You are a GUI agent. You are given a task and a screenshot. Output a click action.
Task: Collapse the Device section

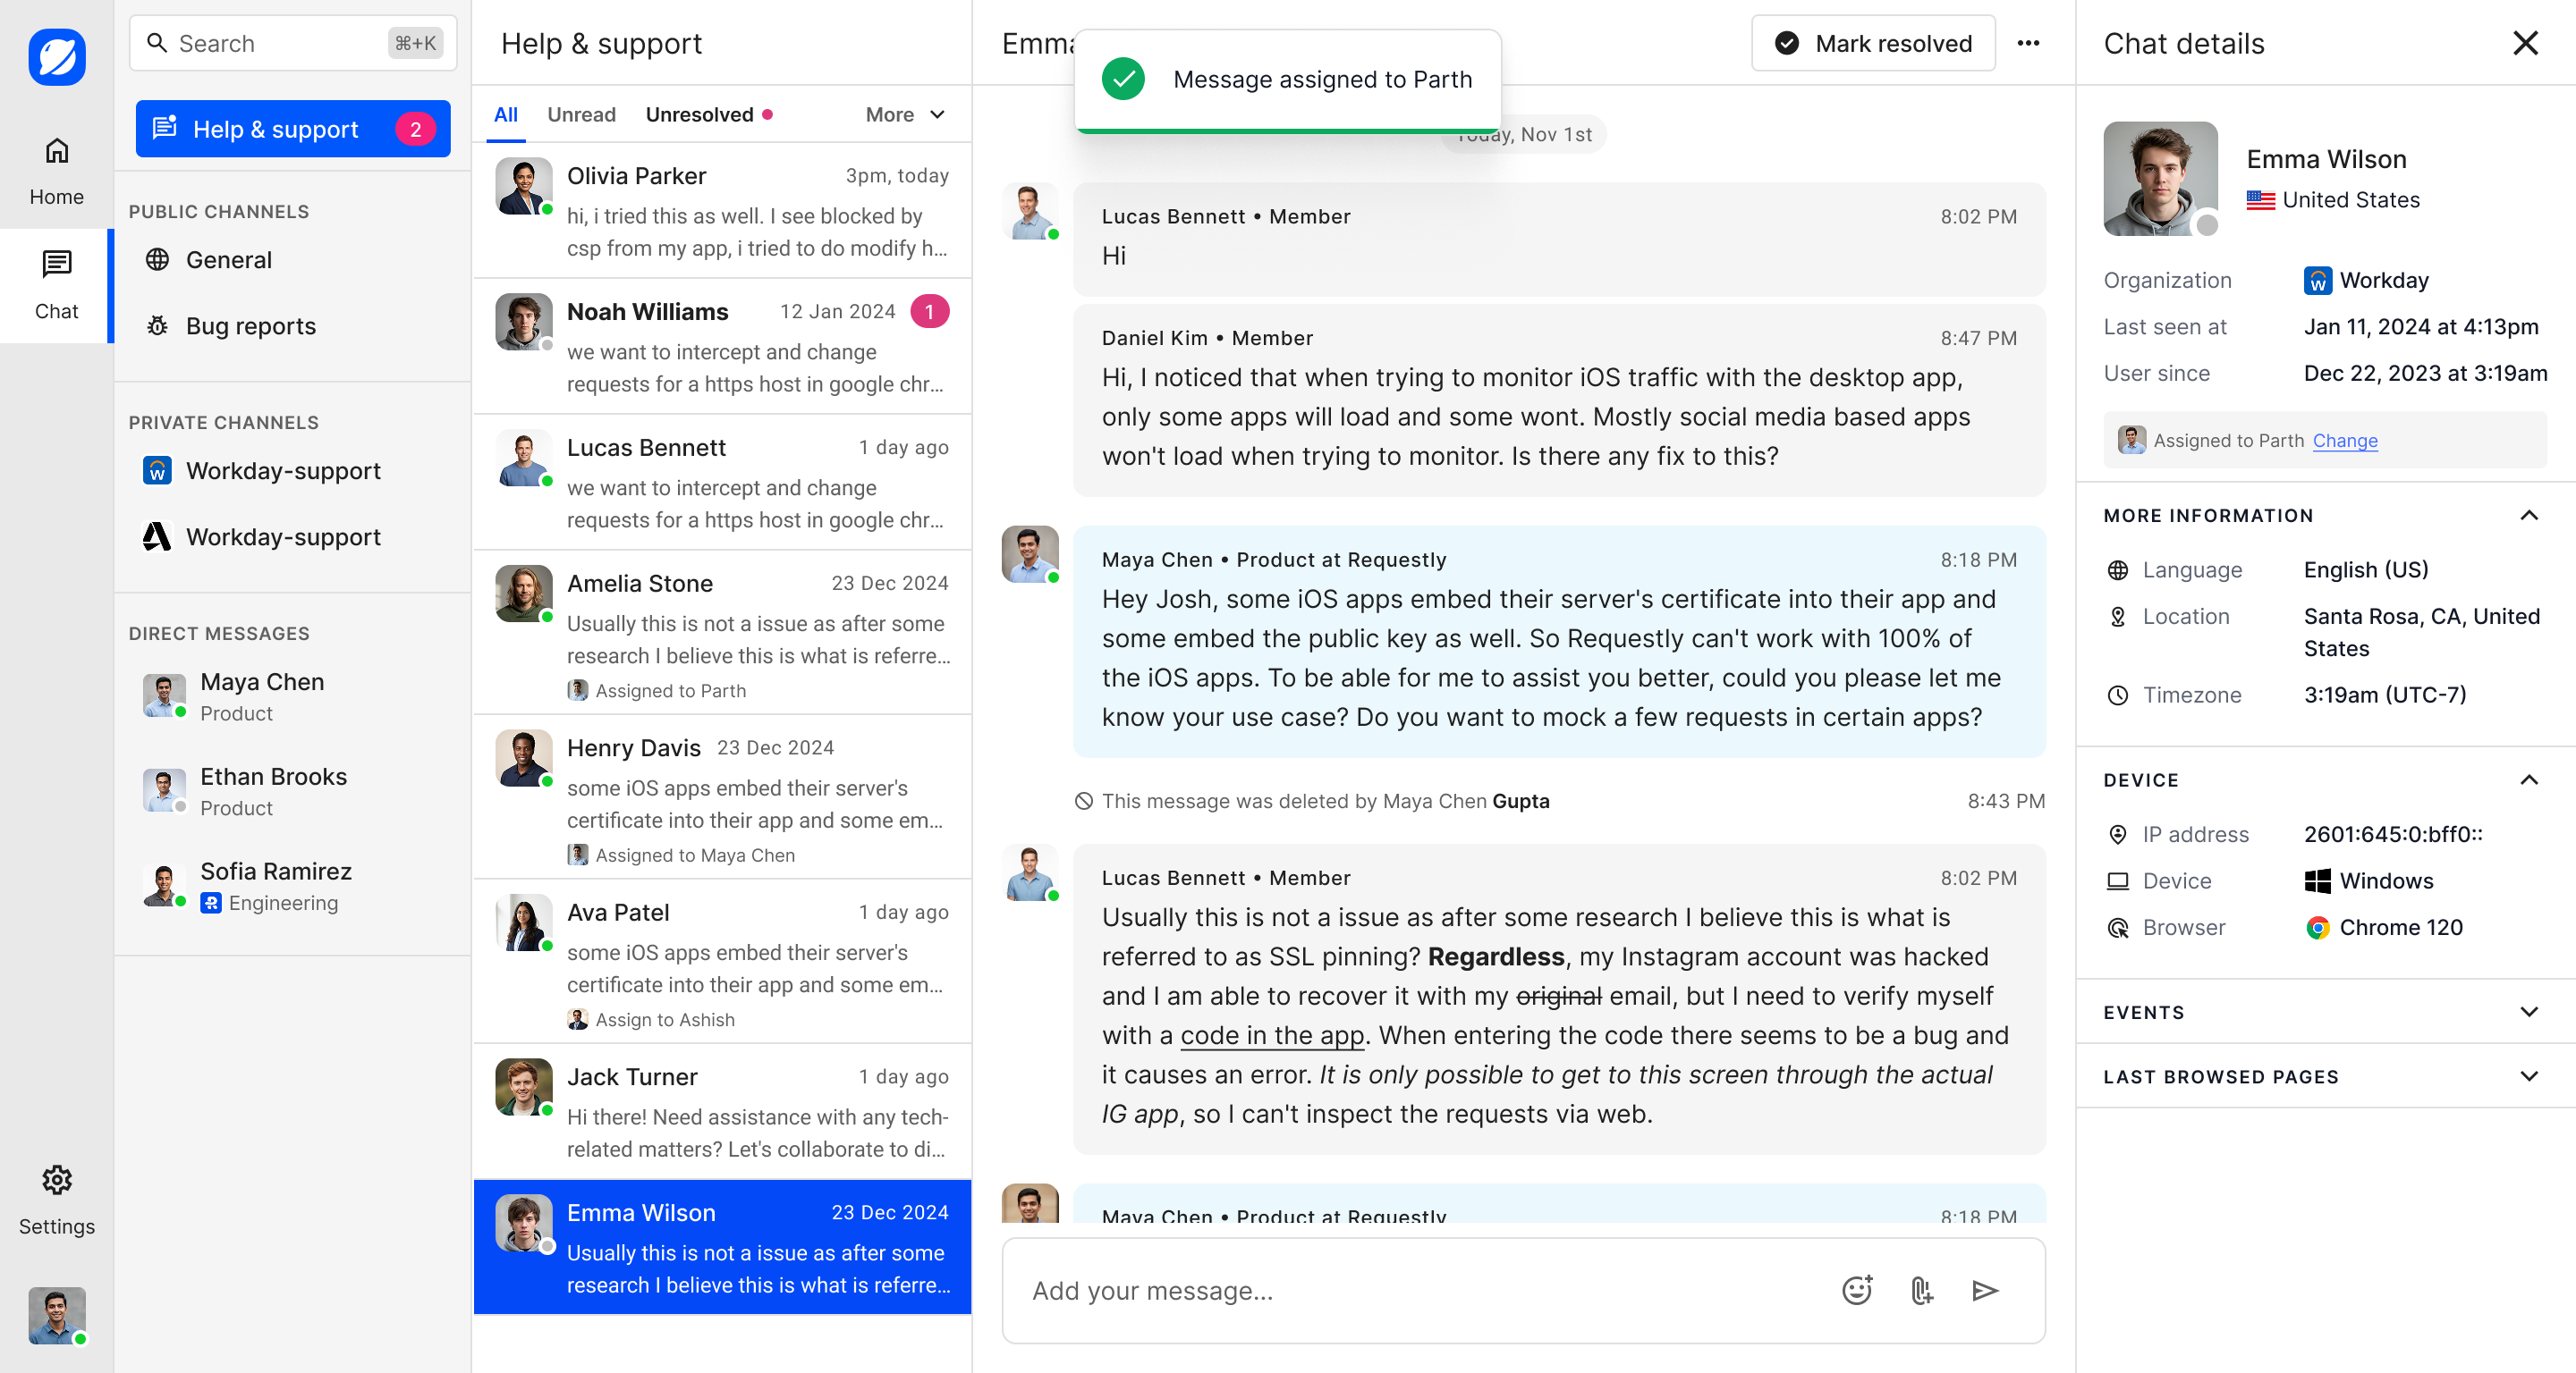click(x=2529, y=780)
